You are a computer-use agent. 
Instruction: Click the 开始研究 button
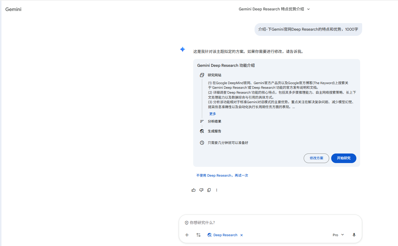[x=344, y=158]
